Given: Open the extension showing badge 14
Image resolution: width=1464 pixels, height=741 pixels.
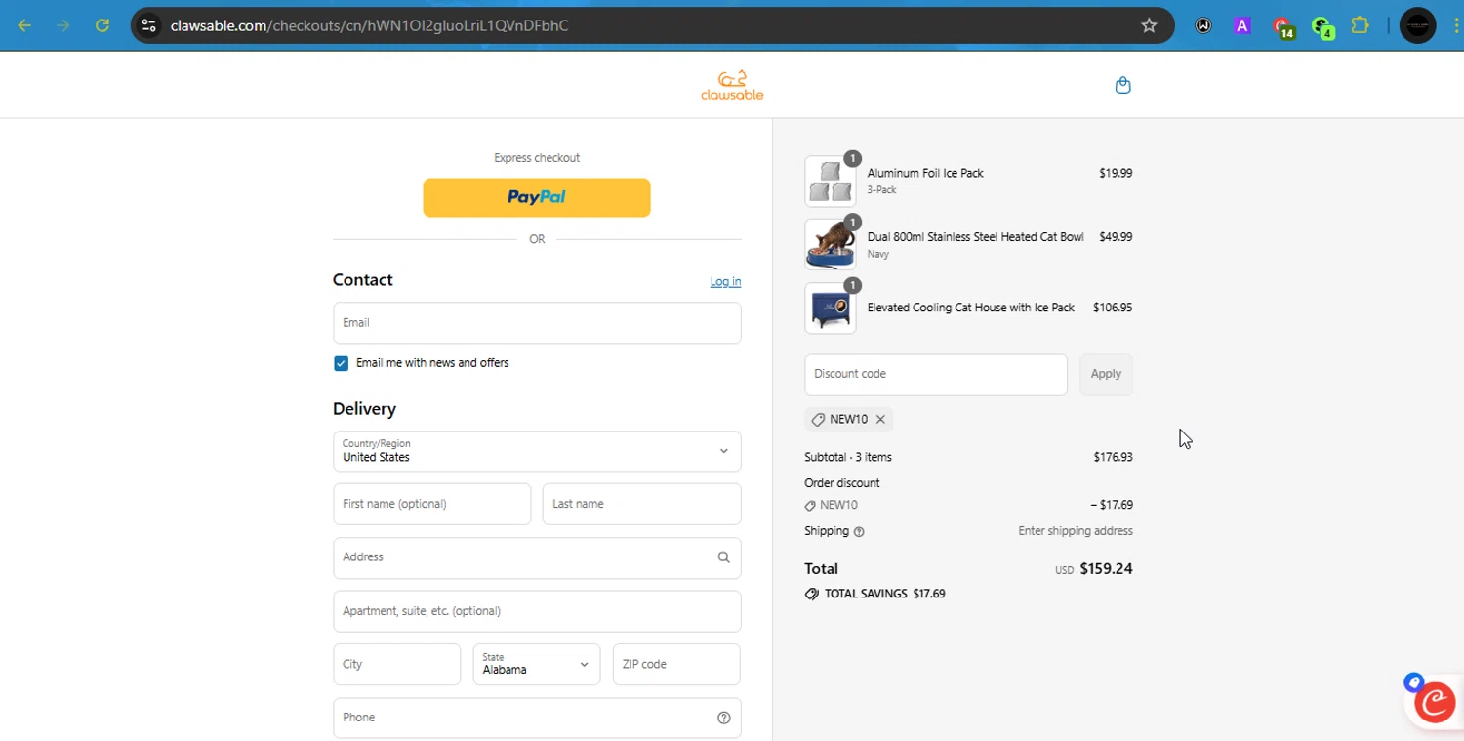Looking at the screenshot, I should coord(1282,27).
